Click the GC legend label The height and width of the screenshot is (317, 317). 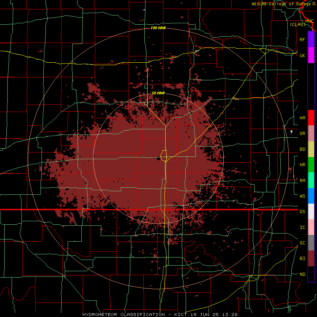(302, 243)
